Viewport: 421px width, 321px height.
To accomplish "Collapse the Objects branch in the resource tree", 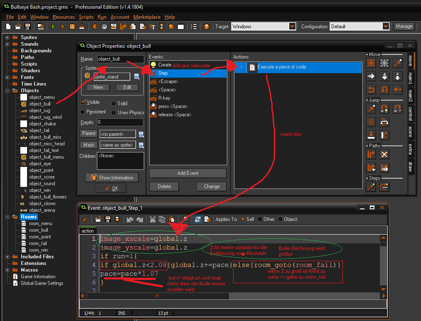I will pos(7,90).
